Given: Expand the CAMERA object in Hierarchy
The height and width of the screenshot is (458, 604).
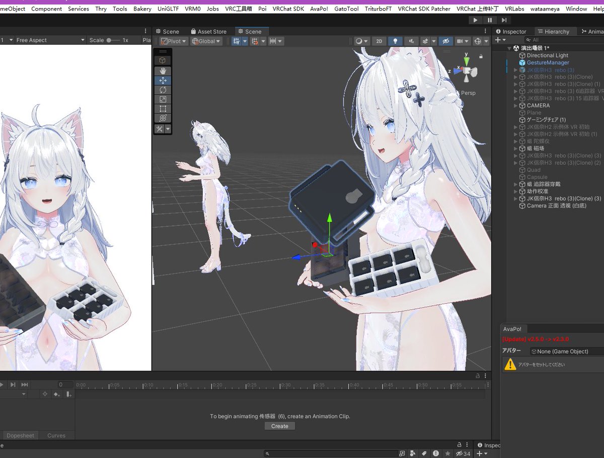Looking at the screenshot, I should pos(515,106).
